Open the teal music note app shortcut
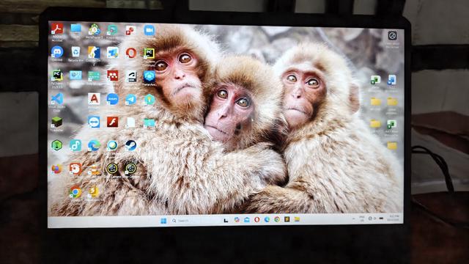 (x=75, y=145)
